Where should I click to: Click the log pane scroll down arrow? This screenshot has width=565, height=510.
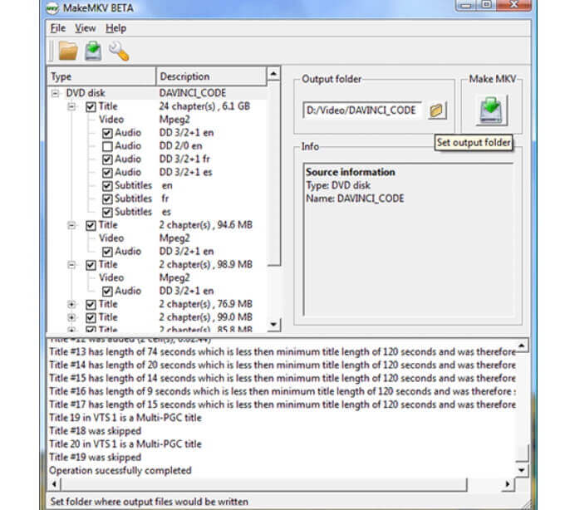pyautogui.click(x=522, y=469)
